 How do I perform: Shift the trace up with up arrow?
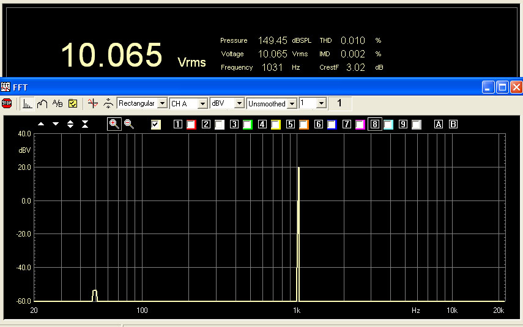[x=41, y=124]
